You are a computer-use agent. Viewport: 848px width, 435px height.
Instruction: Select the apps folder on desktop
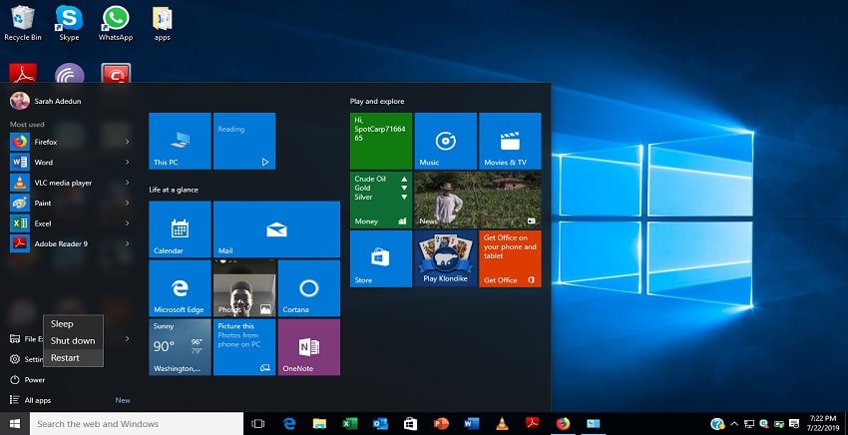point(163,23)
